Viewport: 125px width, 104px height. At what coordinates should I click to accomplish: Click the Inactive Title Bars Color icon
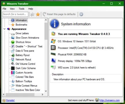13,90
